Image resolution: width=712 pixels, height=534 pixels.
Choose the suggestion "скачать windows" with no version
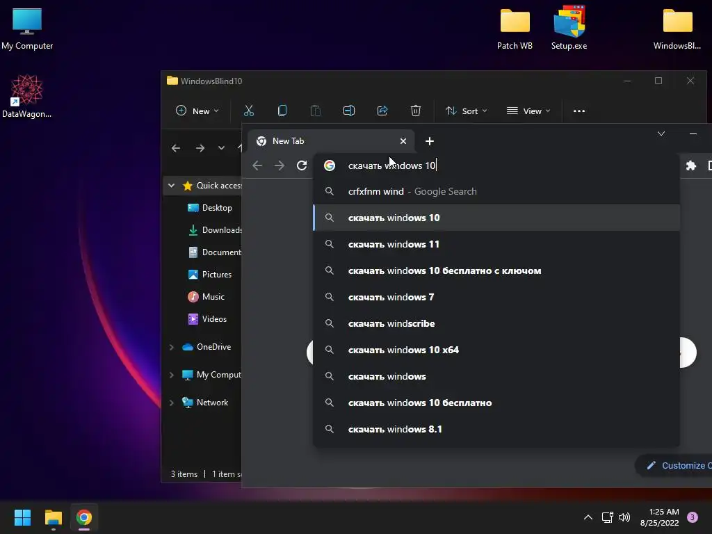tap(496, 376)
